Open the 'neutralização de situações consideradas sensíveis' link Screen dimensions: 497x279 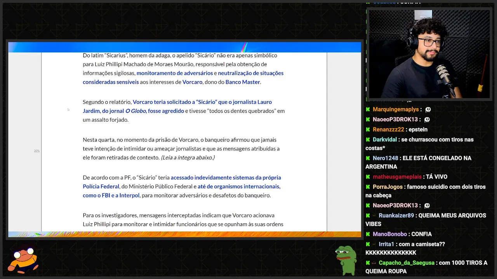(183, 77)
